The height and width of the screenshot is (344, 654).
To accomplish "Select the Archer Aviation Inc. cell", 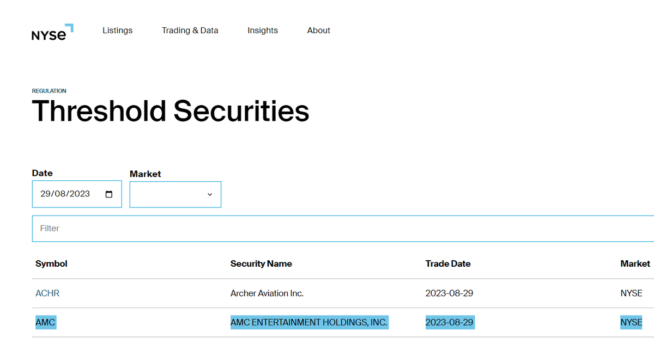I will [x=267, y=293].
